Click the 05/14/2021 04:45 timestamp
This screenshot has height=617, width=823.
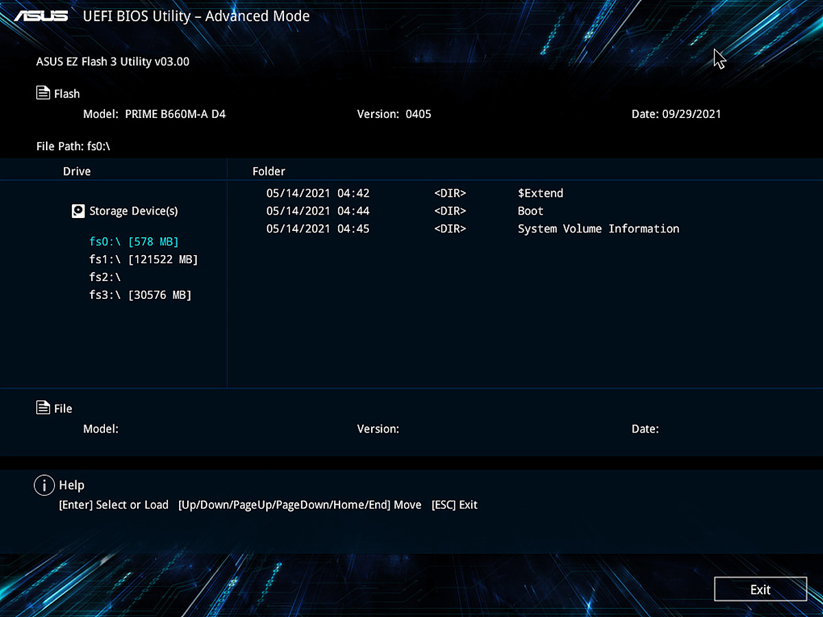318,229
